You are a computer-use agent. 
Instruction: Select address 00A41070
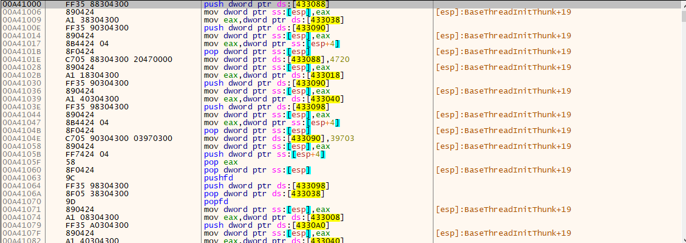point(21,202)
